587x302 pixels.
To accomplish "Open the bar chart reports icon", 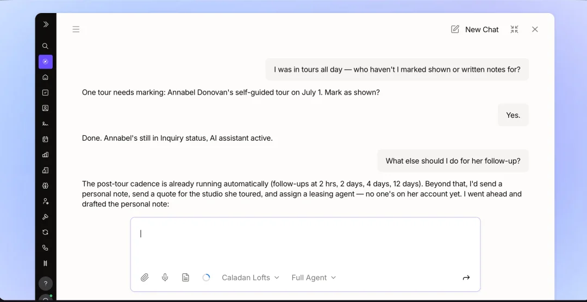I will (45, 155).
